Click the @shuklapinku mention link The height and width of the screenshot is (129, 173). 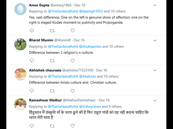pyautogui.click(x=88, y=46)
